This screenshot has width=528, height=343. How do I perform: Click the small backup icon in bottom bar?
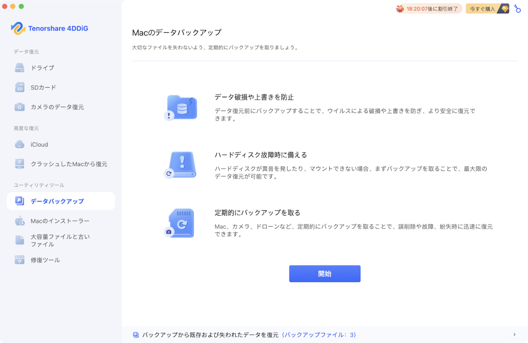pyautogui.click(x=136, y=334)
